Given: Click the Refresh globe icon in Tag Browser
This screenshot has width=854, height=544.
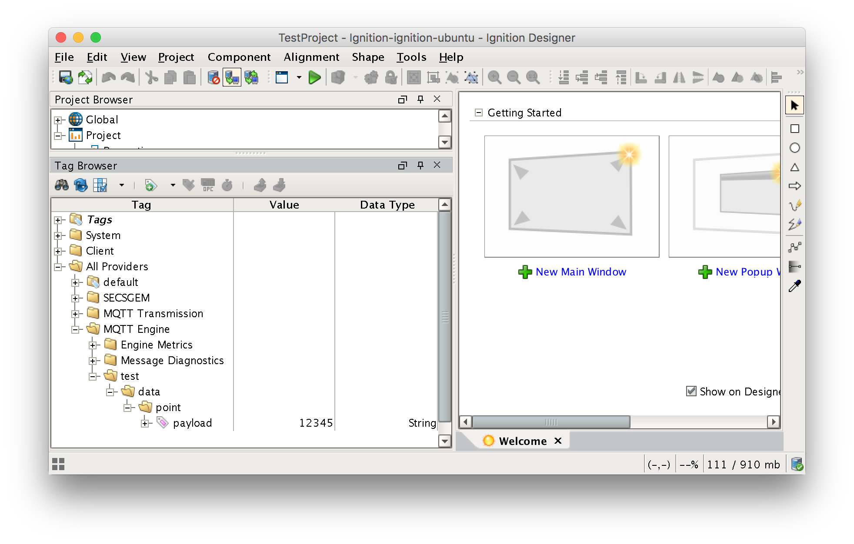Looking at the screenshot, I should 80,186.
